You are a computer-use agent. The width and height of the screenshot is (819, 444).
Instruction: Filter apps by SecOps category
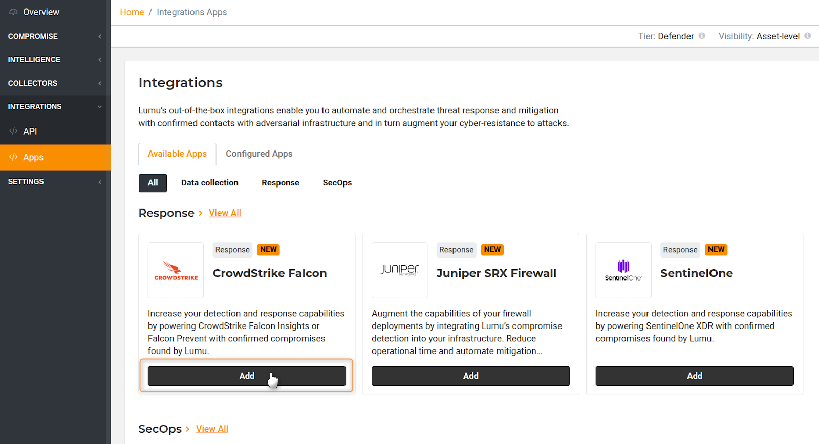click(x=337, y=183)
